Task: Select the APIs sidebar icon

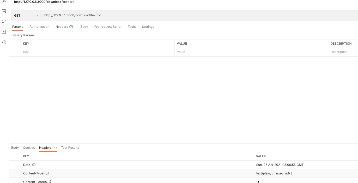Action: pyautogui.click(x=4, y=11)
